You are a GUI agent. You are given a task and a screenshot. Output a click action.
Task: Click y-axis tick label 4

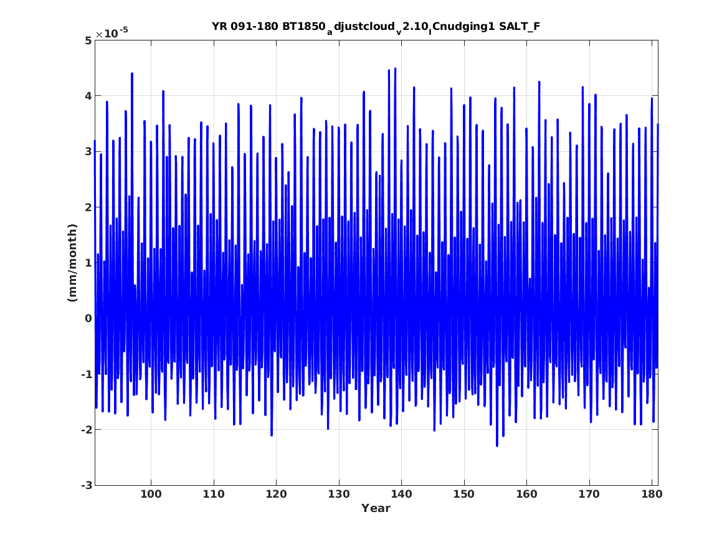click(x=88, y=96)
